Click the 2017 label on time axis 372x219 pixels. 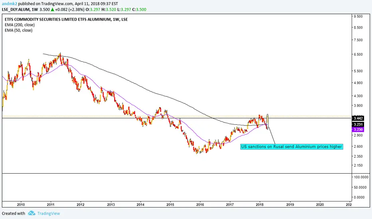230,205
